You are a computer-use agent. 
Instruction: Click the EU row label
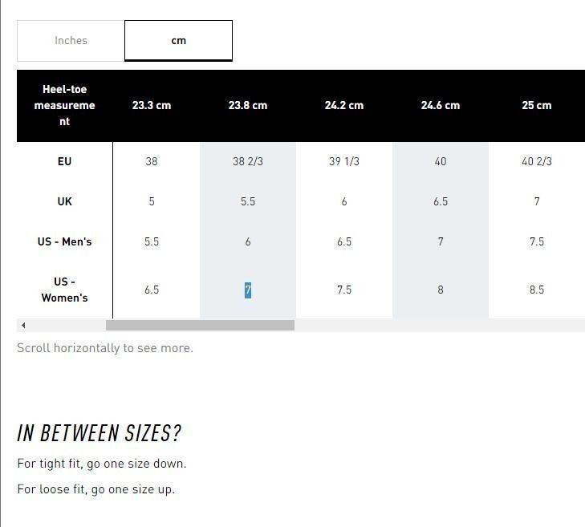(x=64, y=161)
